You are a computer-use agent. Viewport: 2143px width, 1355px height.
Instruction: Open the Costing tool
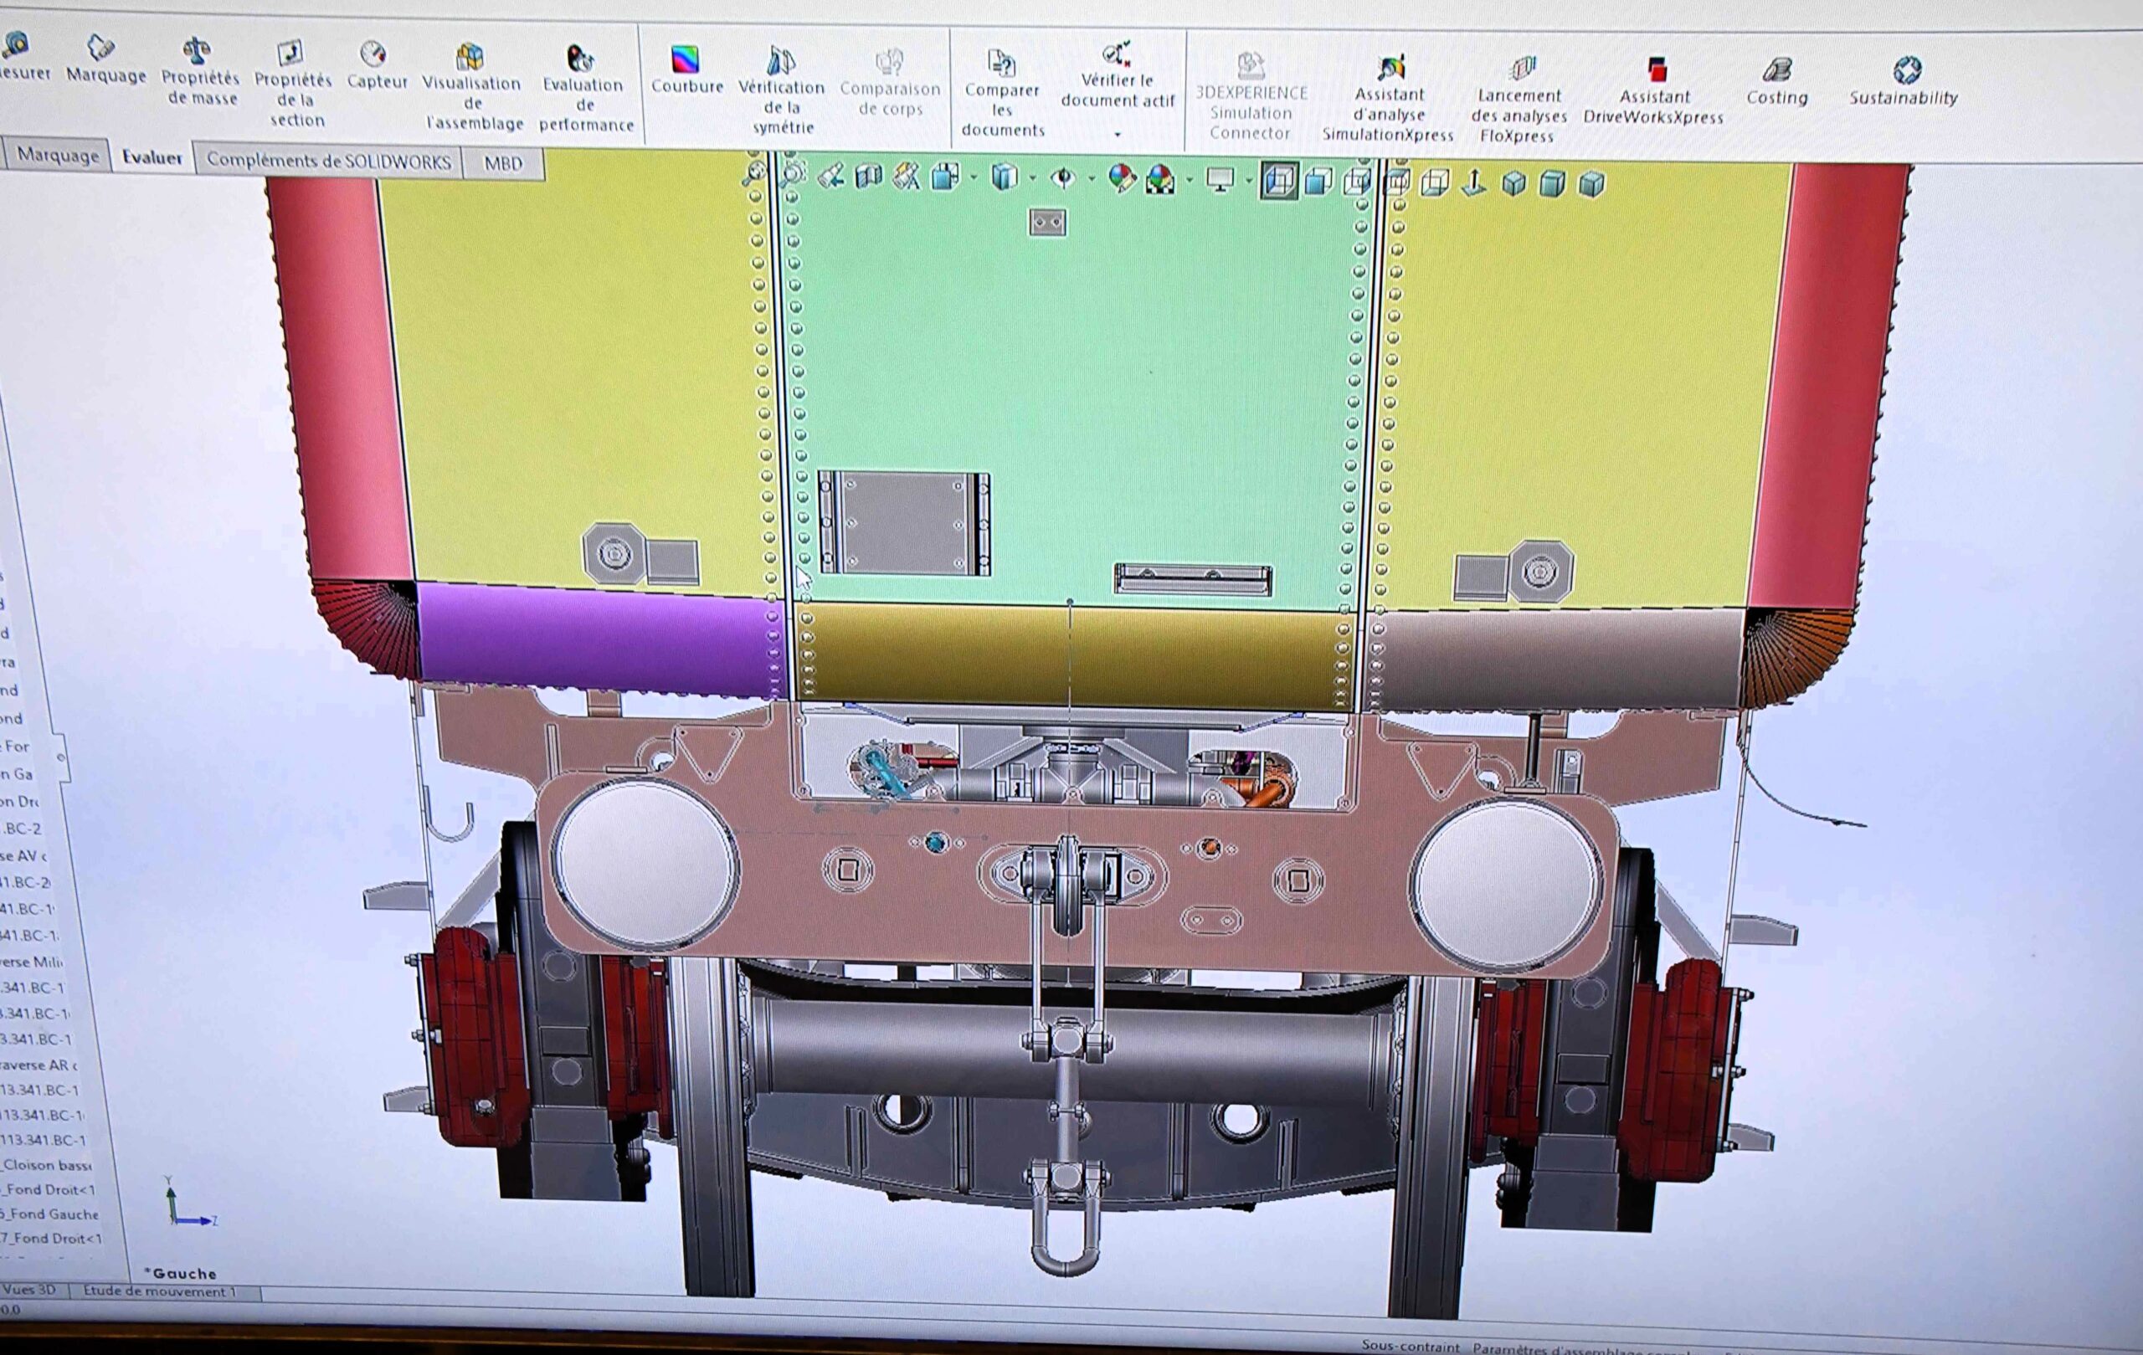pos(1776,80)
